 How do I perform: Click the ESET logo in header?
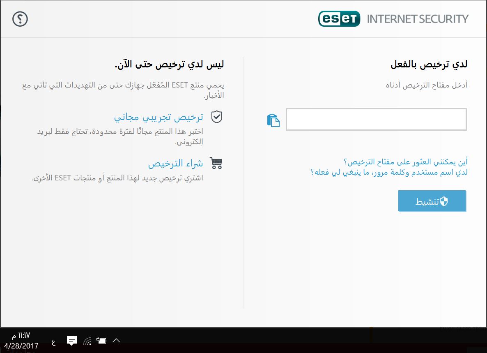[339, 18]
